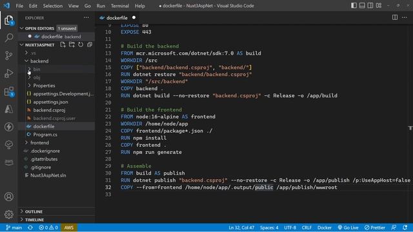Screen dimensions: 413x232
Task: Open the notifications bell
Action: point(405,227)
